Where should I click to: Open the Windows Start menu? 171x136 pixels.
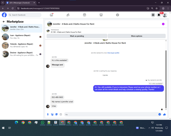(x=3, y=128)
